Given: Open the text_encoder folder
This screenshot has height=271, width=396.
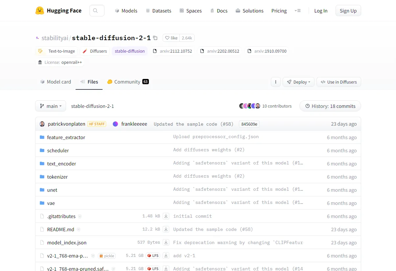Looking at the screenshot, I should coord(61,163).
